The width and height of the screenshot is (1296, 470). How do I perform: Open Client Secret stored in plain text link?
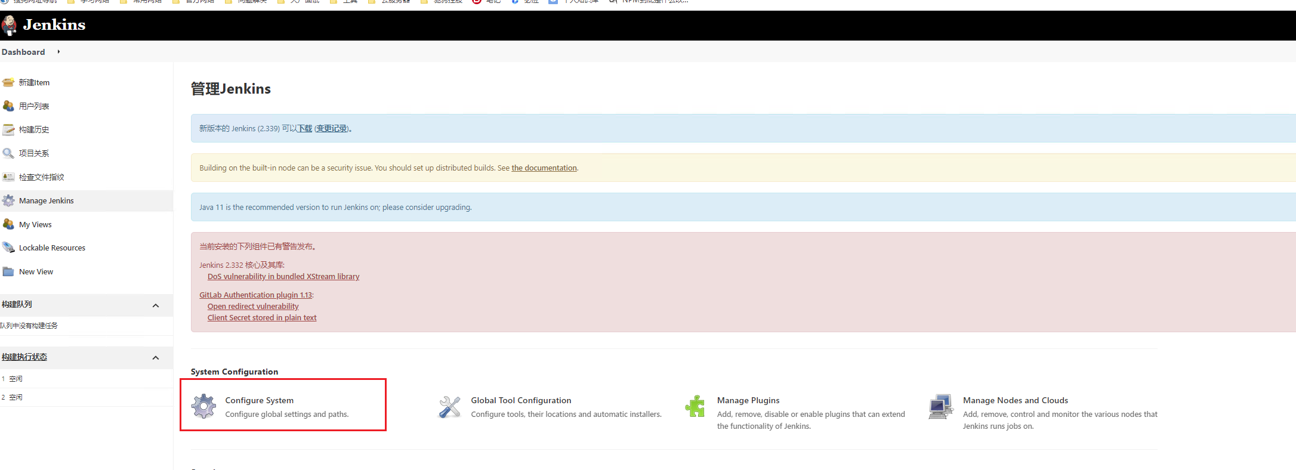pyautogui.click(x=262, y=318)
